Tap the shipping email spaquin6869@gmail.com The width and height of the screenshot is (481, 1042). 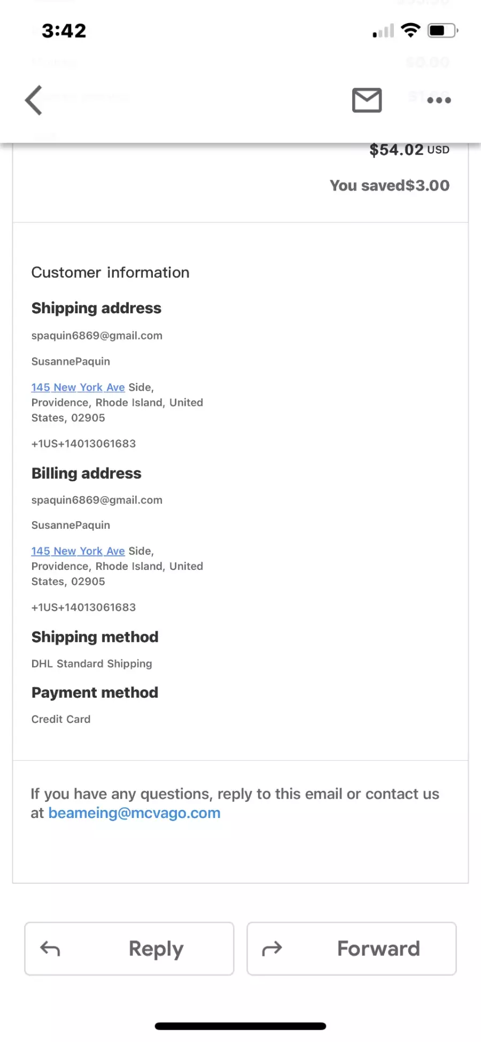(x=97, y=336)
